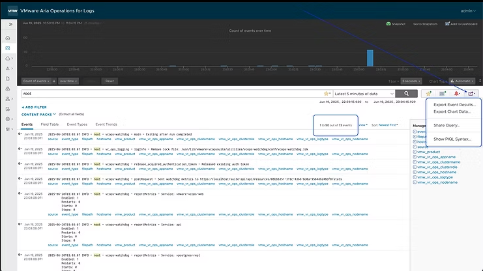Screen dimensions: 483x271
Task: Open Count of events dropdown
Action: click(x=36, y=81)
